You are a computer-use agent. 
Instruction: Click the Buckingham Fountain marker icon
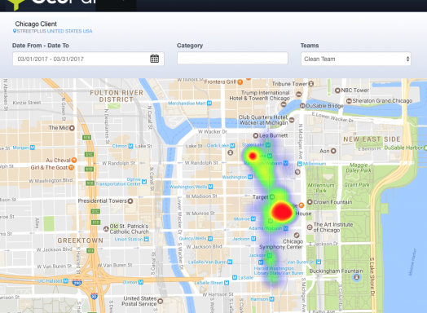coord(356,277)
